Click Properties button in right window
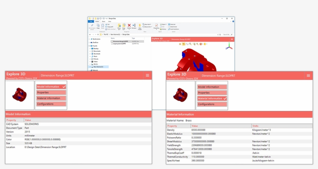This screenshot has width=318, height=169. tap(212, 93)
